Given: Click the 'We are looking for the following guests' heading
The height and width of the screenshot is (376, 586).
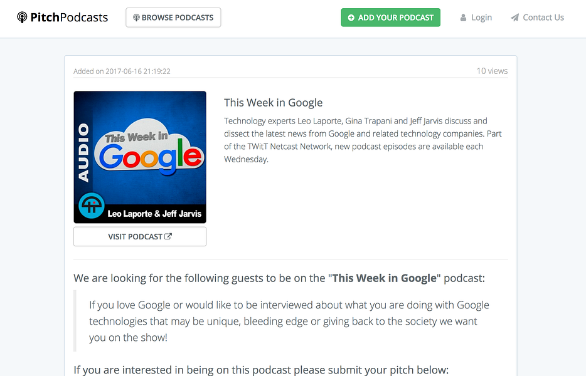Looking at the screenshot, I should tap(279, 278).
